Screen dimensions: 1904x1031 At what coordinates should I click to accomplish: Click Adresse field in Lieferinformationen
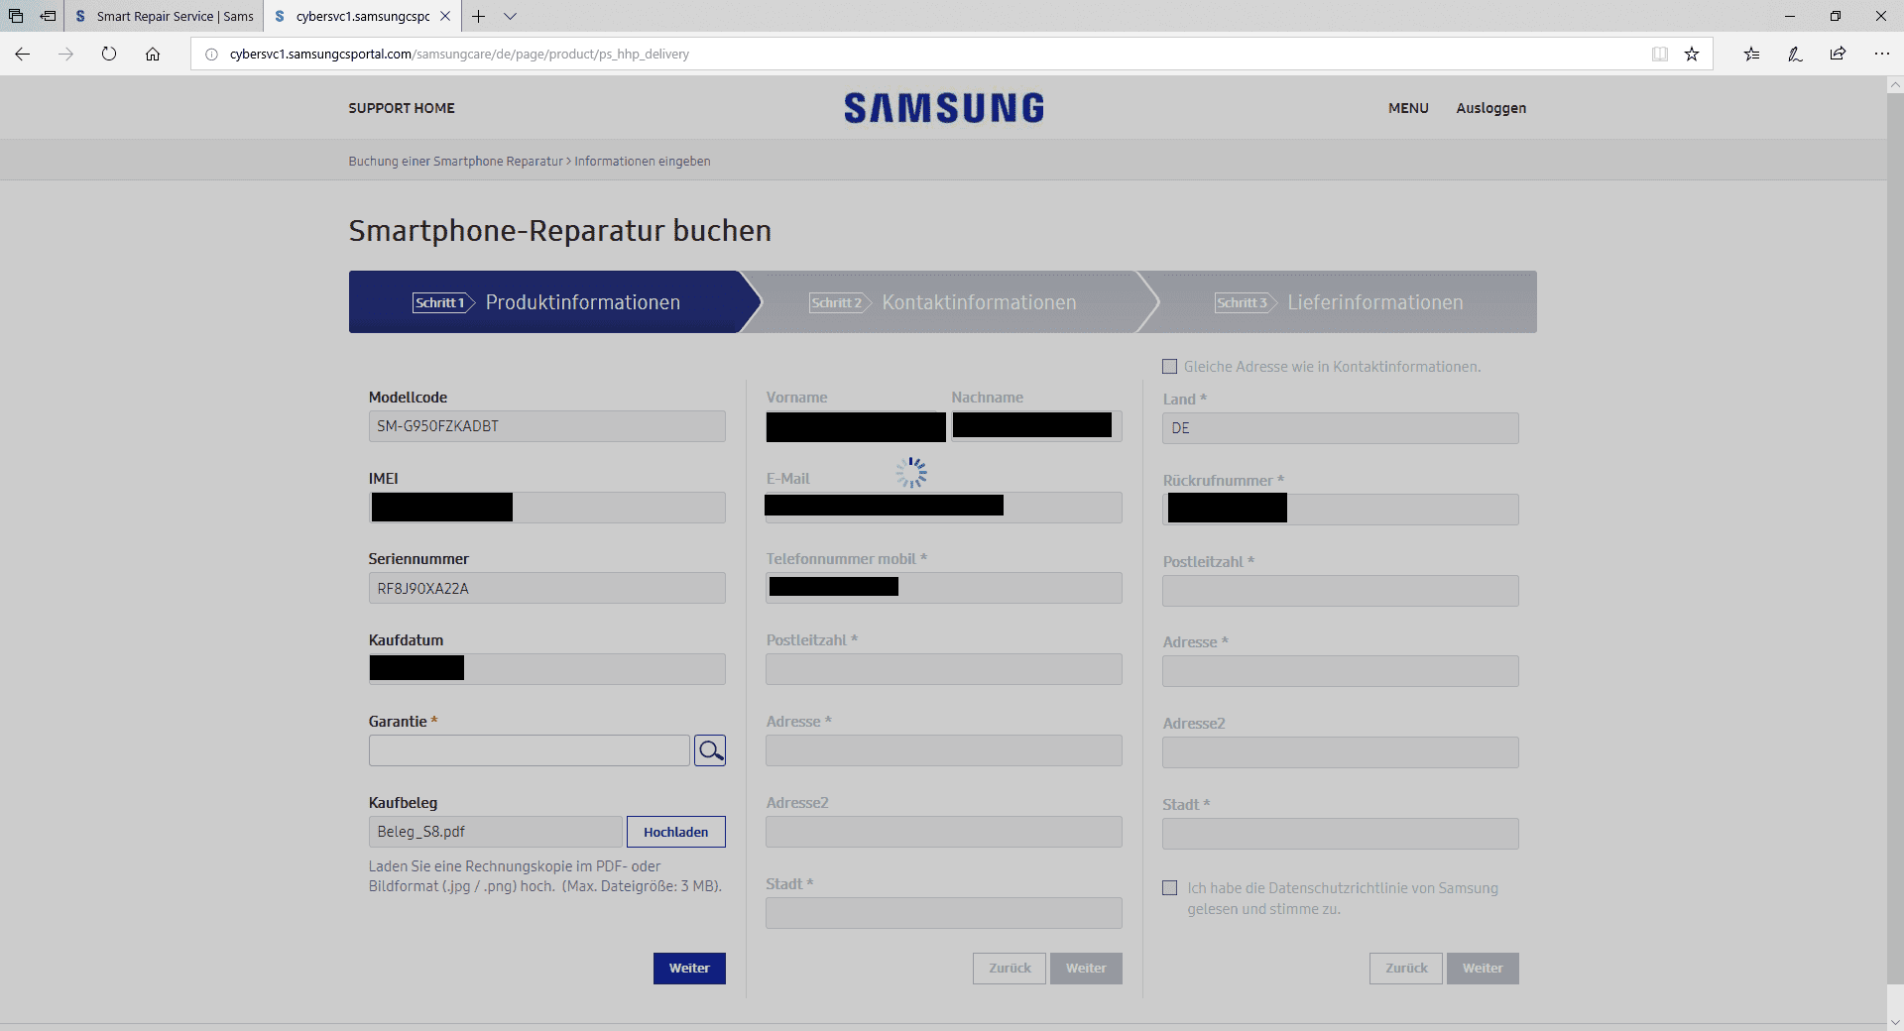1341,671
